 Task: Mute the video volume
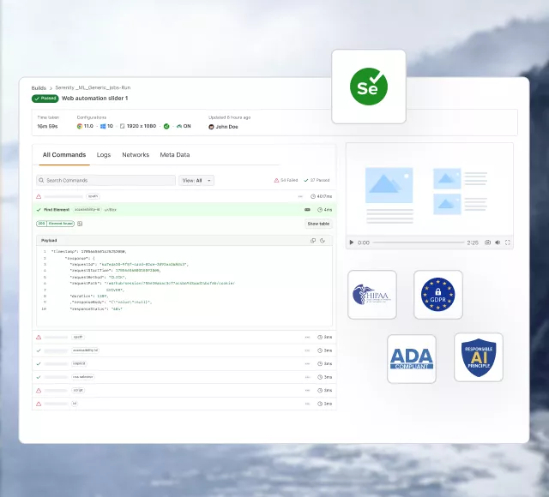click(498, 243)
